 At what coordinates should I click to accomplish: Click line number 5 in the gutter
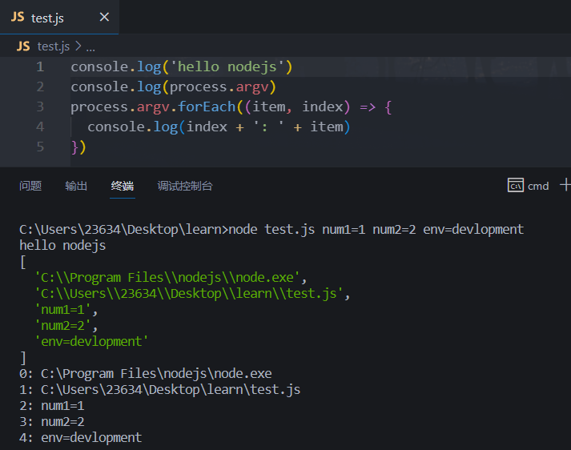(40, 147)
